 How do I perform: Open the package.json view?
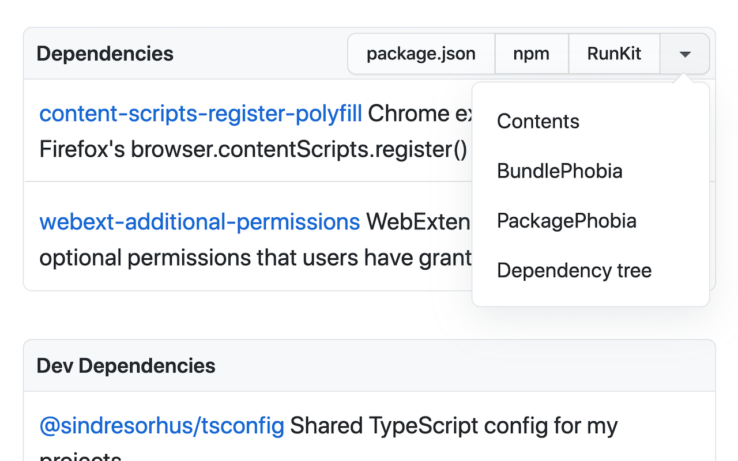[421, 53]
